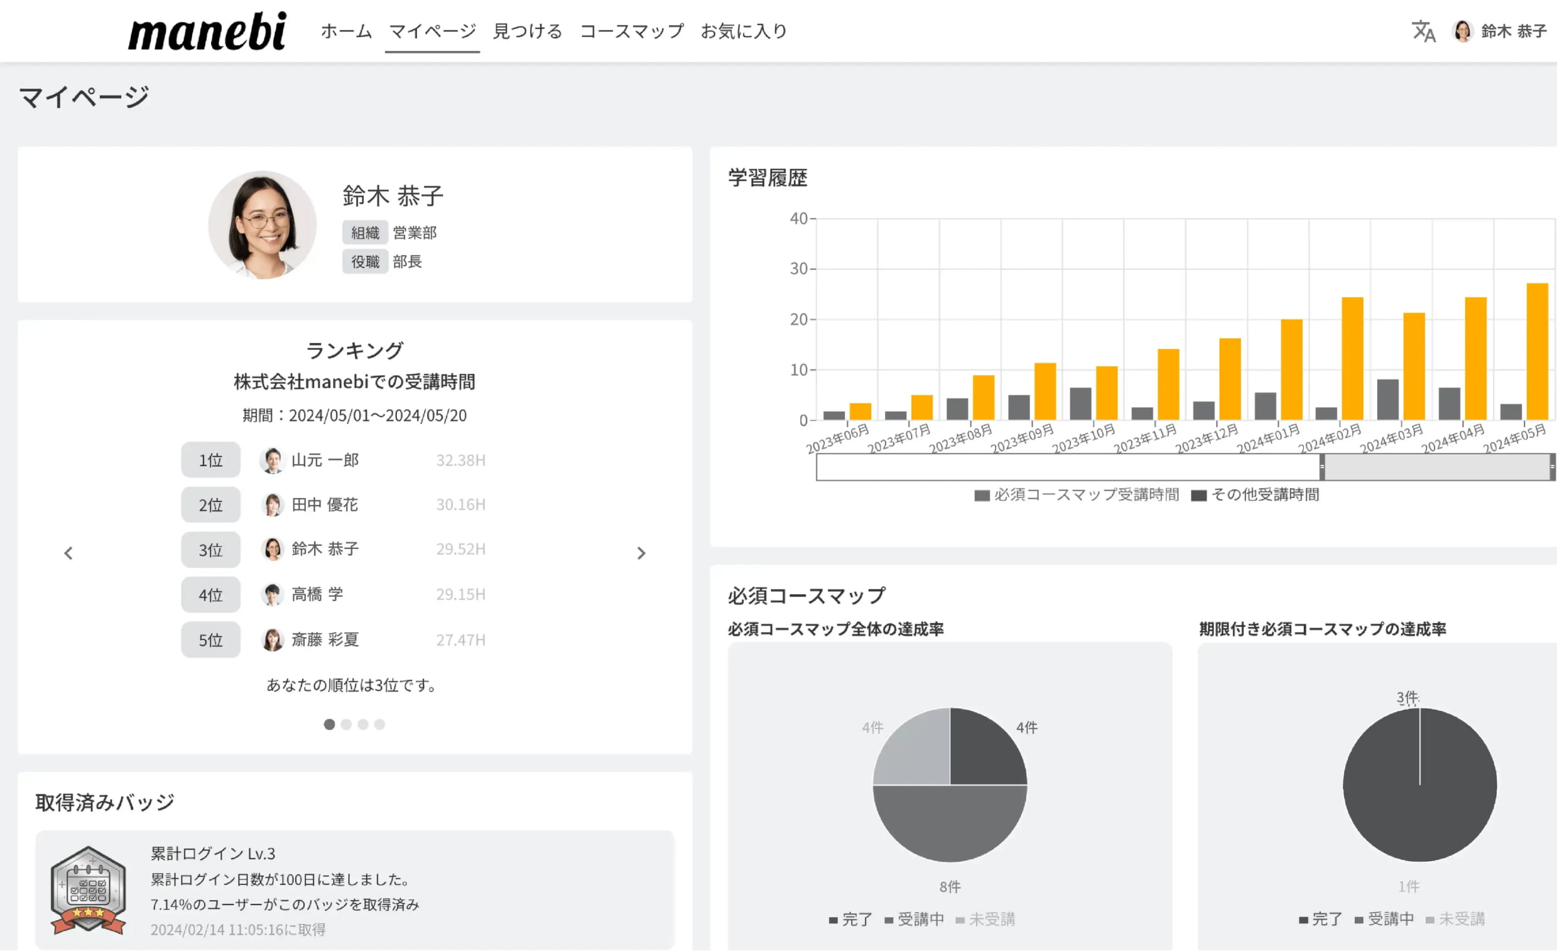Click 山元一郎's avatar in the ranking list

(273, 460)
